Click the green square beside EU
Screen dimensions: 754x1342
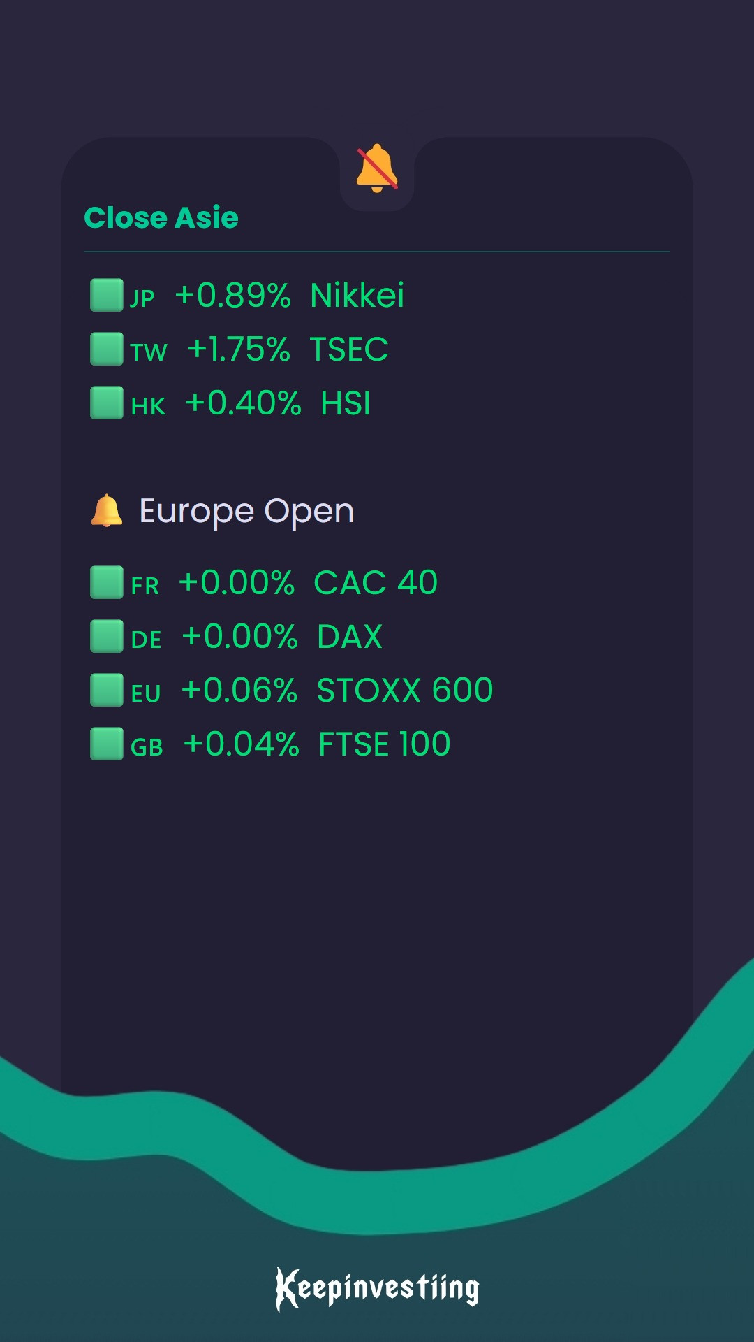(107, 690)
